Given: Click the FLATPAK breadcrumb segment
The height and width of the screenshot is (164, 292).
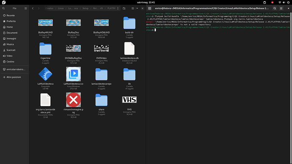Looking at the screenshot, I should point(111,8).
